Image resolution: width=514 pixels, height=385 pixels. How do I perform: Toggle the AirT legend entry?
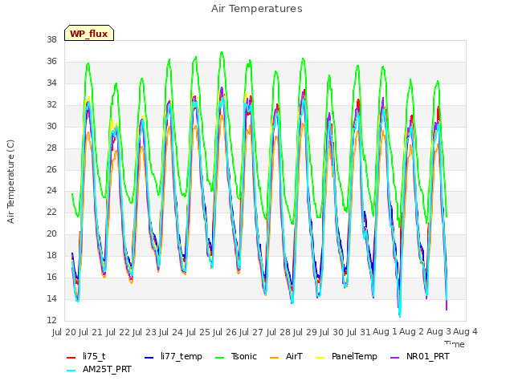pos(286,356)
